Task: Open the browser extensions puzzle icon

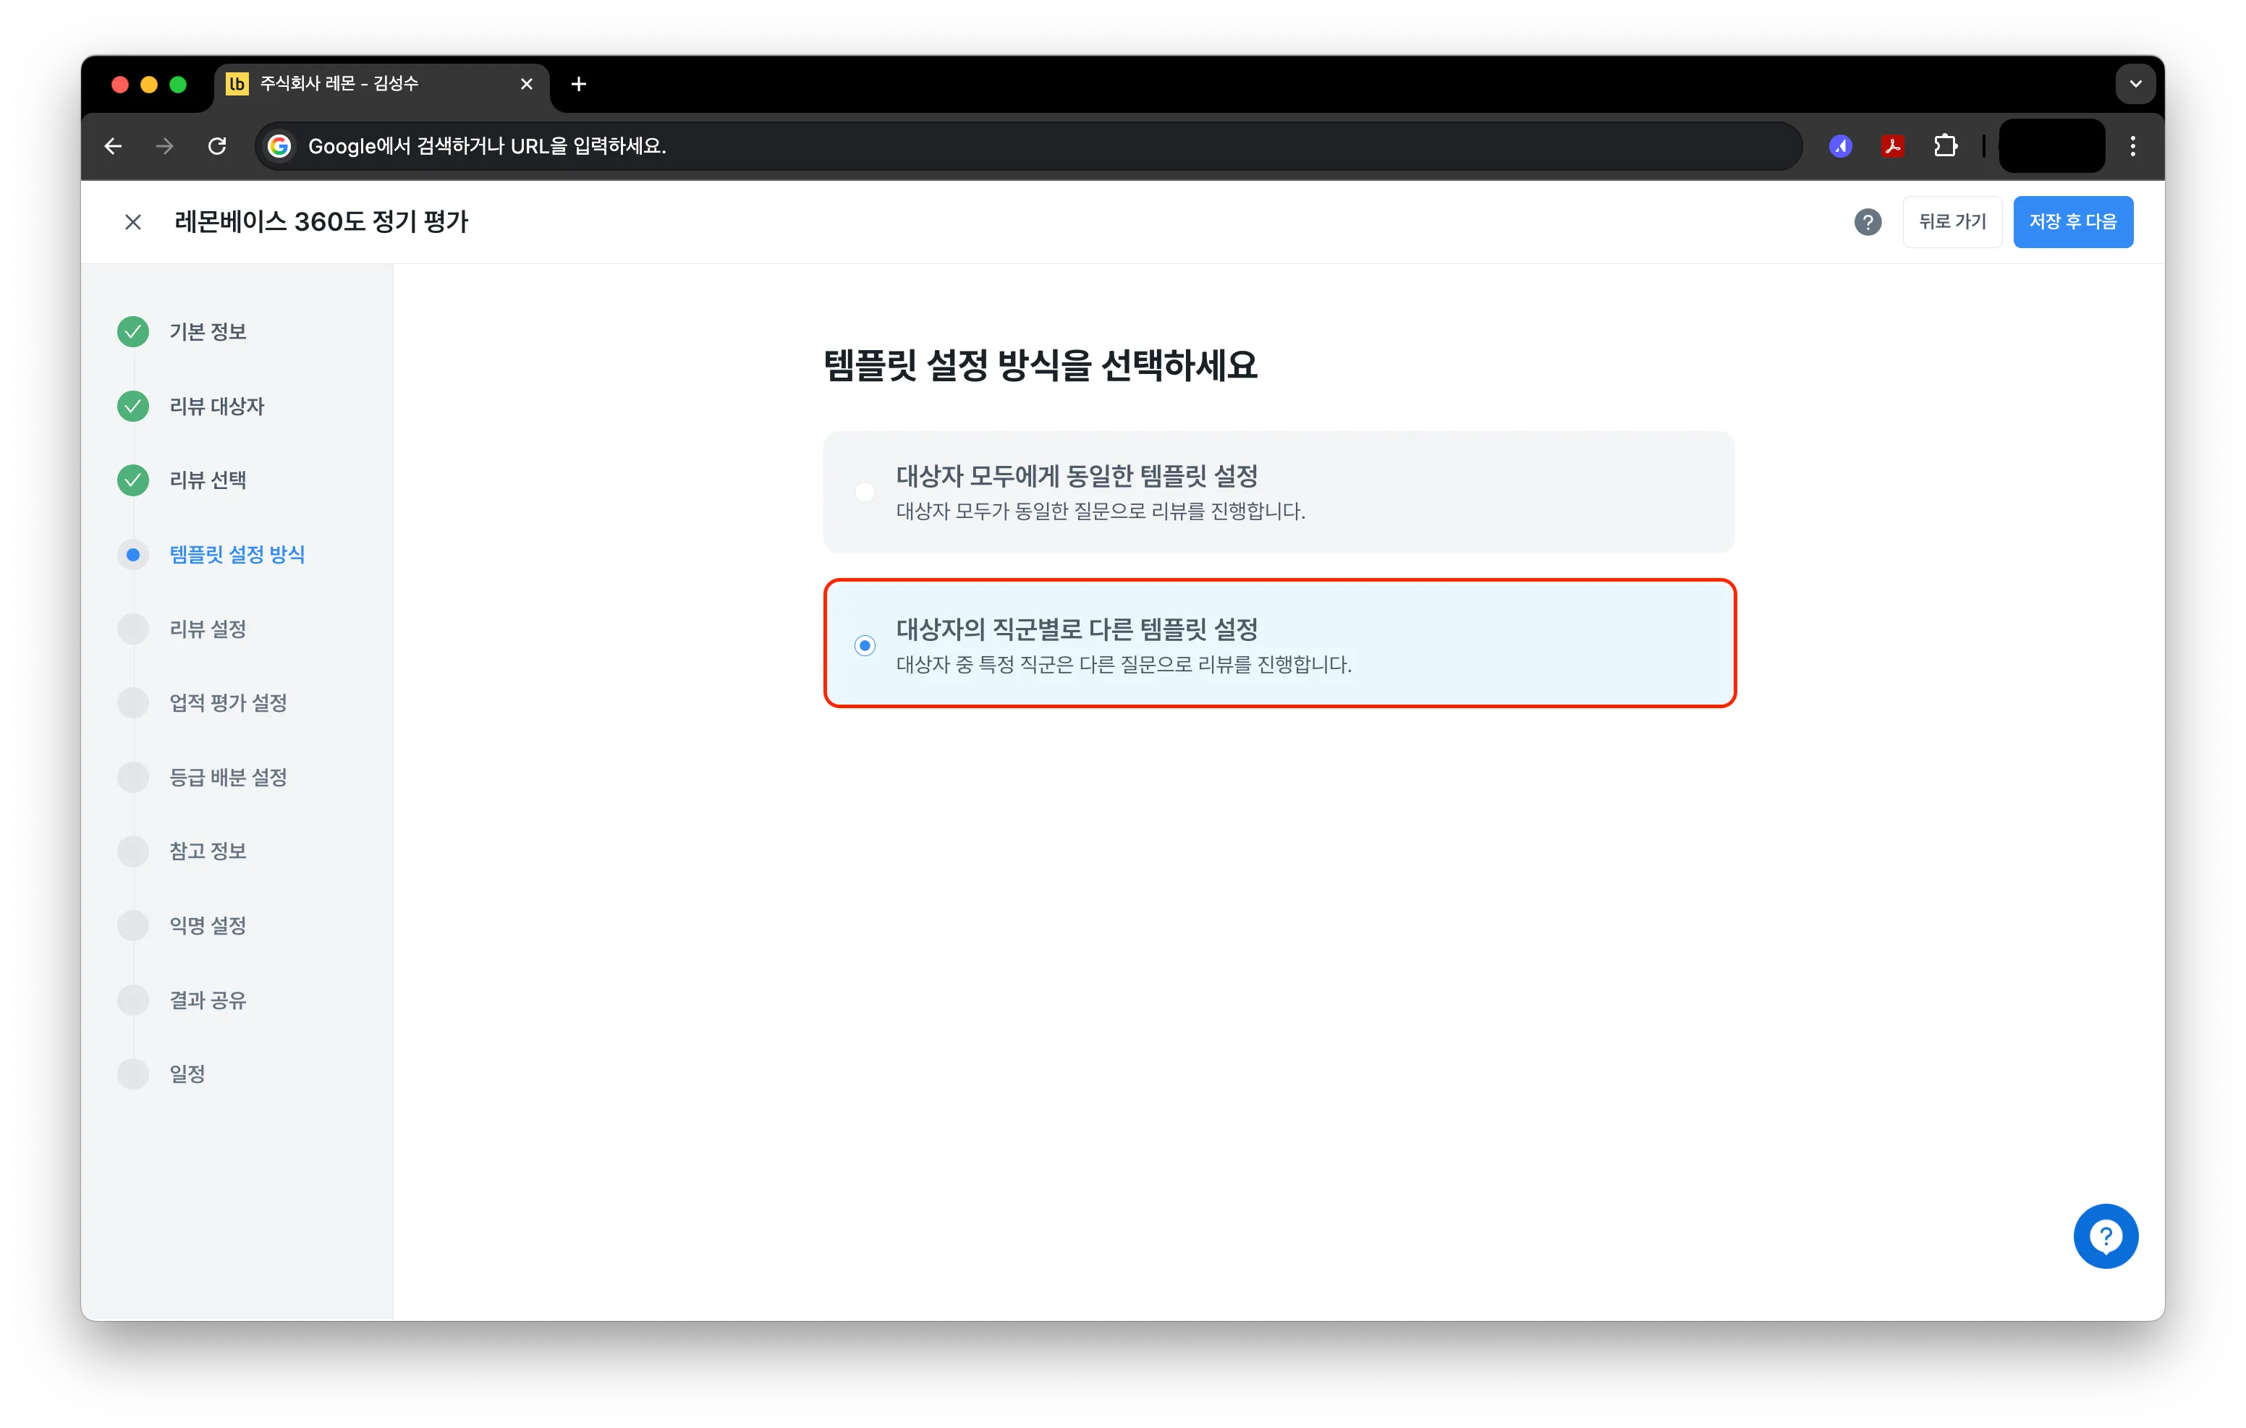Action: [x=1945, y=146]
